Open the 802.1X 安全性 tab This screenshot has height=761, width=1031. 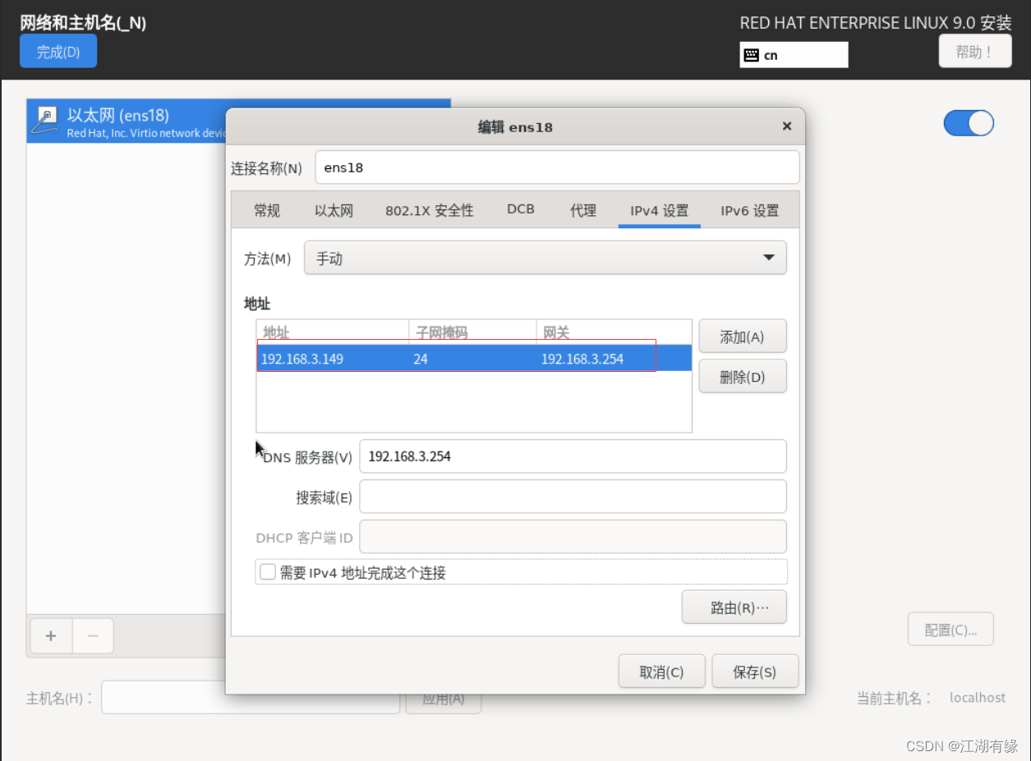[430, 210]
